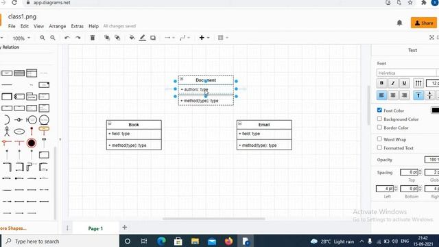Open File Explorer from taskbar
Viewport: 439px width, 247px height.
coord(195,241)
